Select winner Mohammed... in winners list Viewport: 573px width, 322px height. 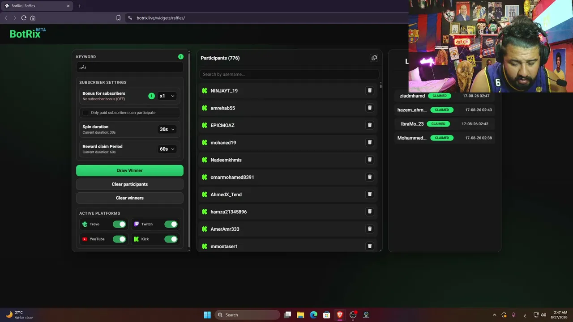(412, 138)
